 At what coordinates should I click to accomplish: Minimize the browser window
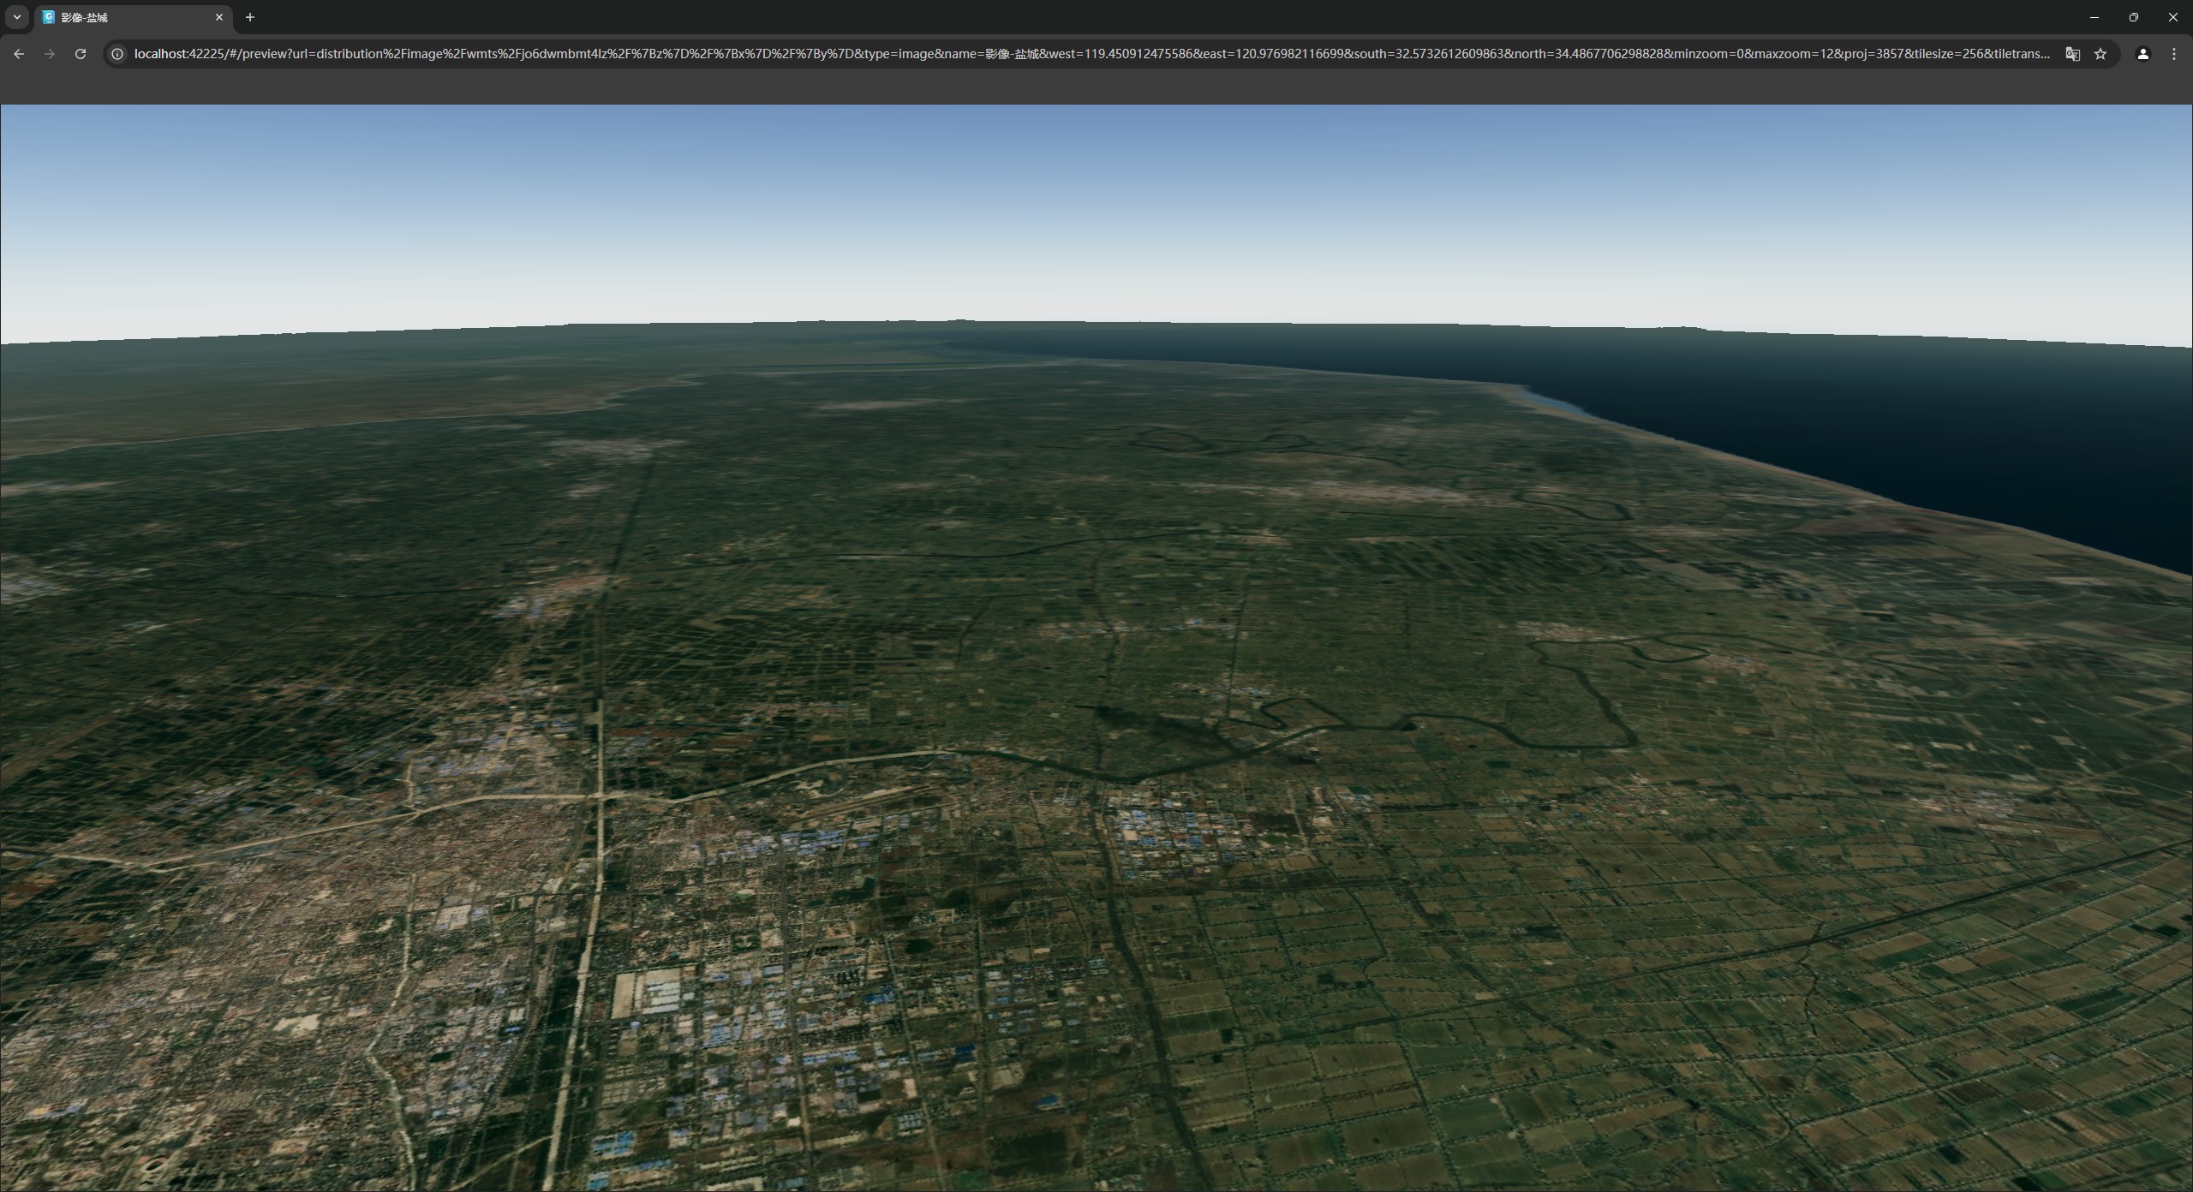2094,17
